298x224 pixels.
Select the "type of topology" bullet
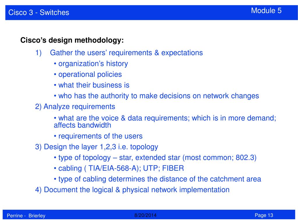click(x=157, y=158)
